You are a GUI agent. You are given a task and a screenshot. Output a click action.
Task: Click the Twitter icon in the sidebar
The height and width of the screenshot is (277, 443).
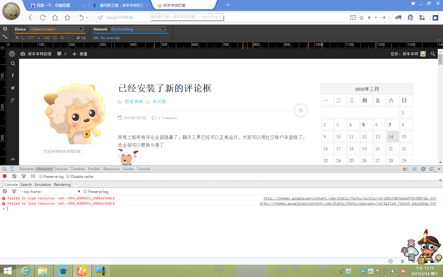point(13,88)
